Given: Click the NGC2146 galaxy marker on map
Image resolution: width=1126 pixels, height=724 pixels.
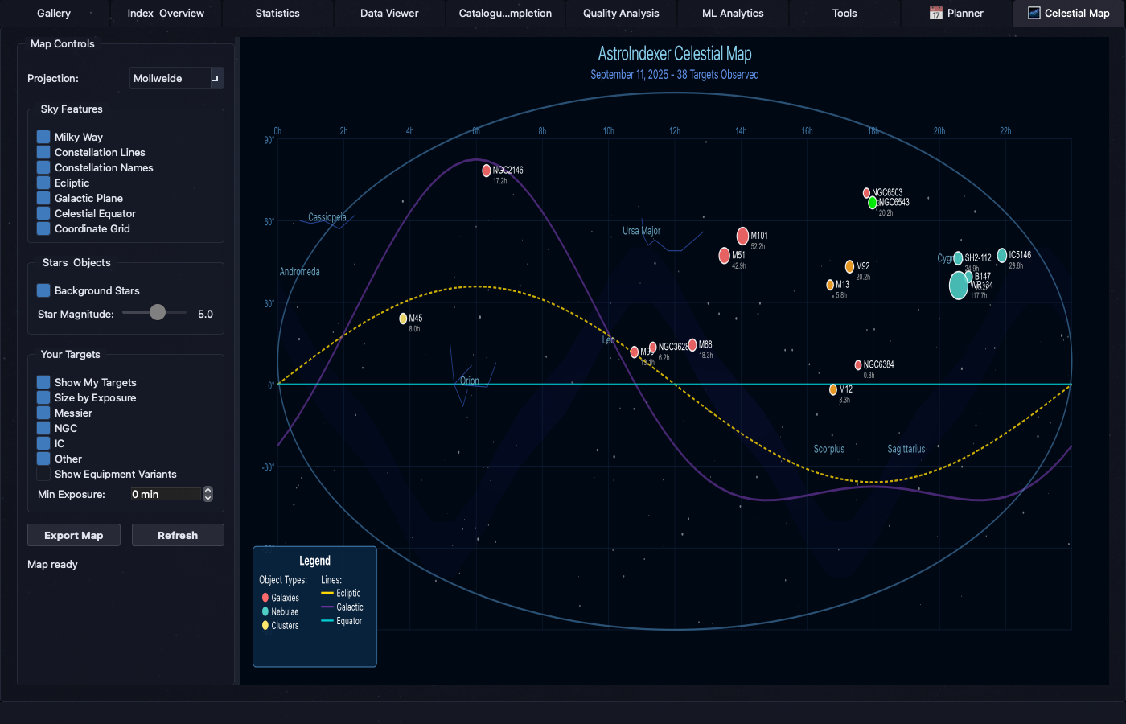Looking at the screenshot, I should [486, 171].
